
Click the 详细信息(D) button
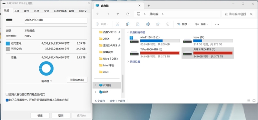coord(77,80)
